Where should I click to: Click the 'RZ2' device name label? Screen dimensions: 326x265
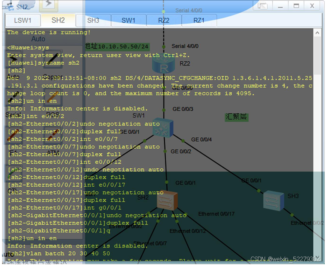pyautogui.click(x=184, y=63)
